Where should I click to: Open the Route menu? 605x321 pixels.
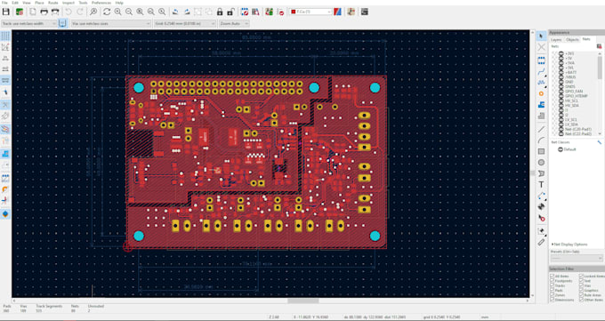52,3
